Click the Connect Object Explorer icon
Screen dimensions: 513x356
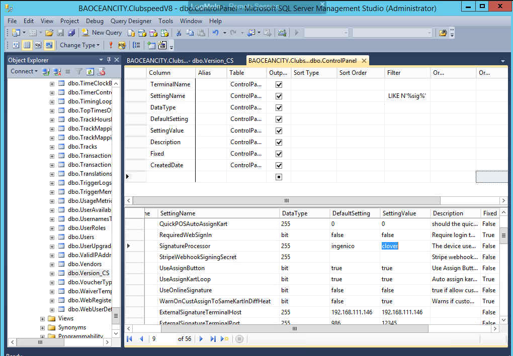click(46, 71)
